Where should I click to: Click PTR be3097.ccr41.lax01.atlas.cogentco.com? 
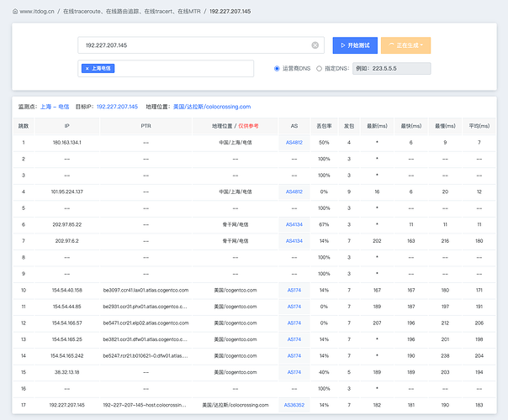click(x=146, y=291)
